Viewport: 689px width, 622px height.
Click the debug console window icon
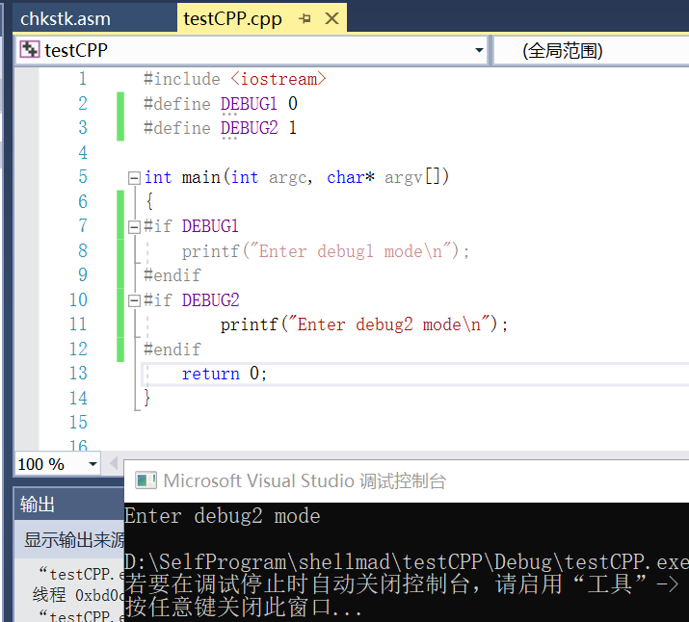coord(146,480)
